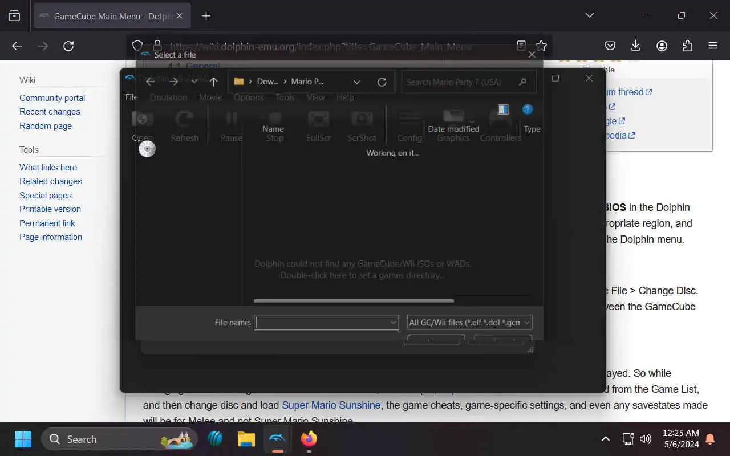
Task: Sort file list by Name column
Action: pos(273,129)
